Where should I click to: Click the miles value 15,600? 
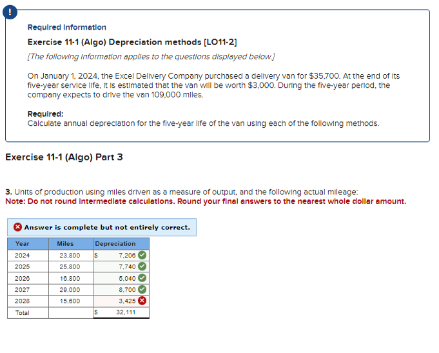70,301
